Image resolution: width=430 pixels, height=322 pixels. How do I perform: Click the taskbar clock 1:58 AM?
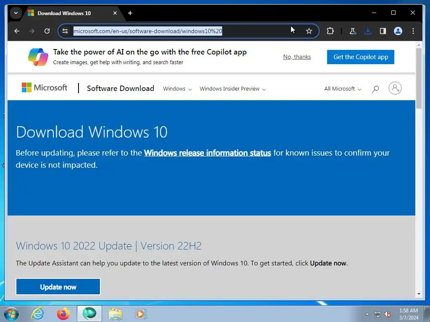click(x=409, y=311)
